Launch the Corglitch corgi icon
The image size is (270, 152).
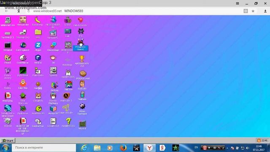38,96
